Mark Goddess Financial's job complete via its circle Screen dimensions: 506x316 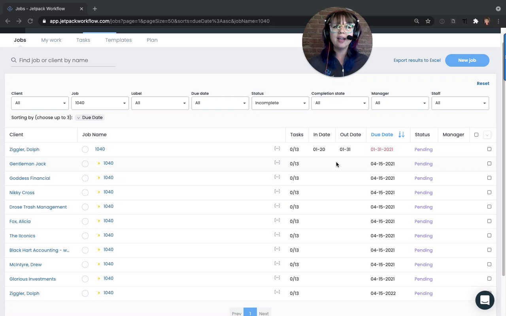tap(85, 178)
